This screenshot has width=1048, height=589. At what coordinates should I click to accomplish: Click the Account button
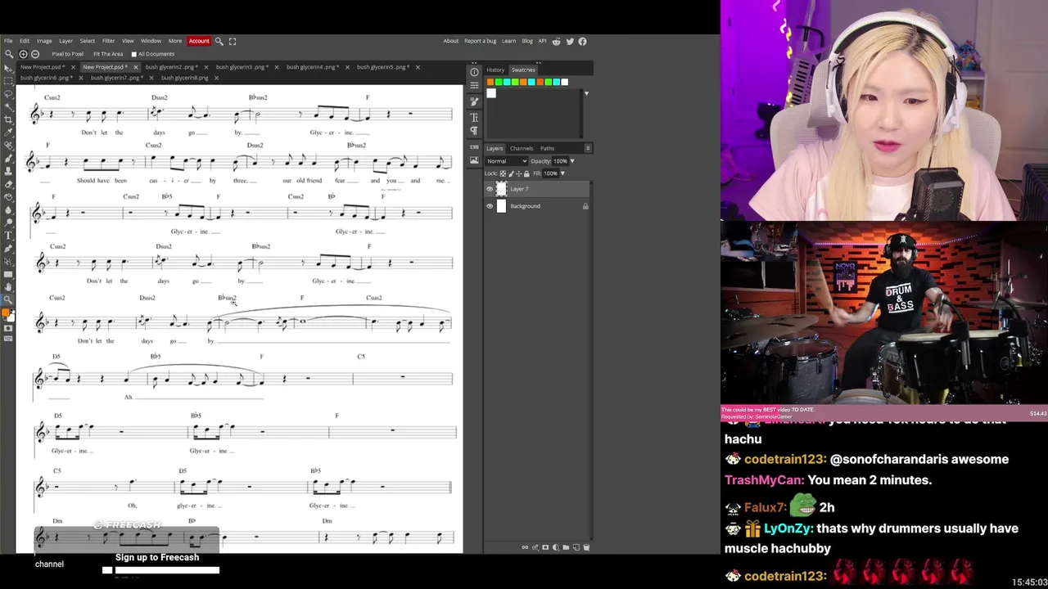coord(199,41)
